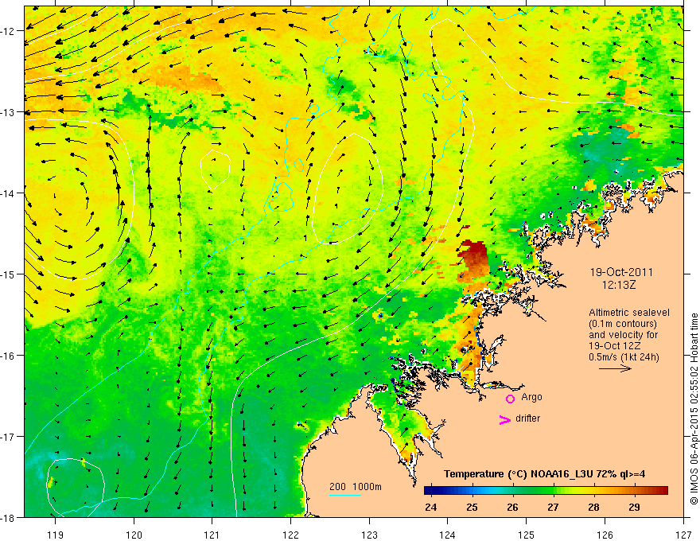Image resolution: width=700 pixels, height=541 pixels.
Task: Click the IMOS copyright timestamp text
Action: pos(694,409)
